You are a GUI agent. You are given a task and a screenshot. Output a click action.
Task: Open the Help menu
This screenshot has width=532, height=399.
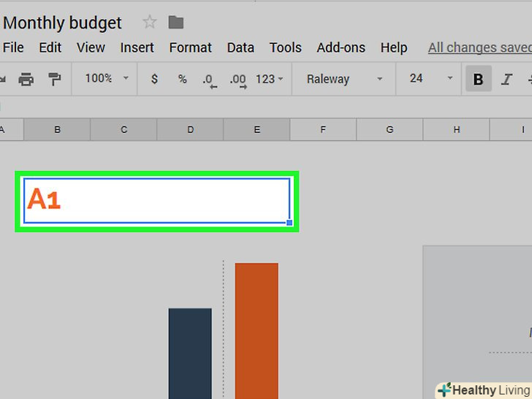394,47
